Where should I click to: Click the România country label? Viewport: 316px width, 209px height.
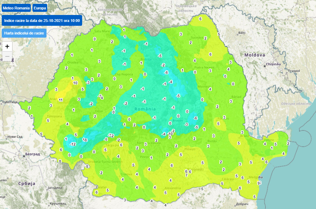click(x=145, y=109)
